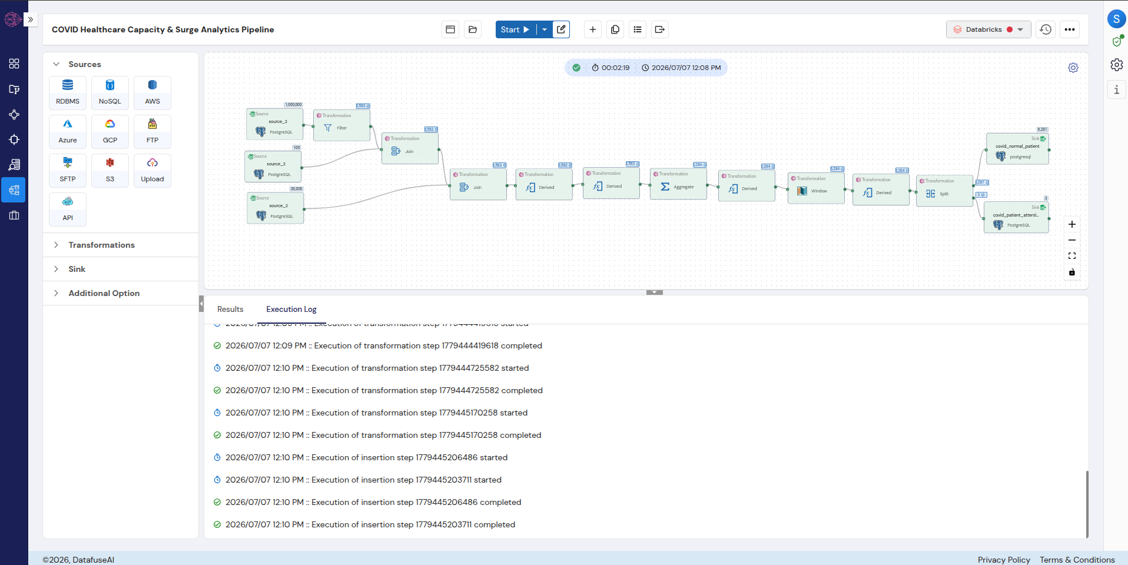Image resolution: width=1128 pixels, height=565 pixels.
Task: Open the Start button dropdown arrow
Action: point(545,29)
